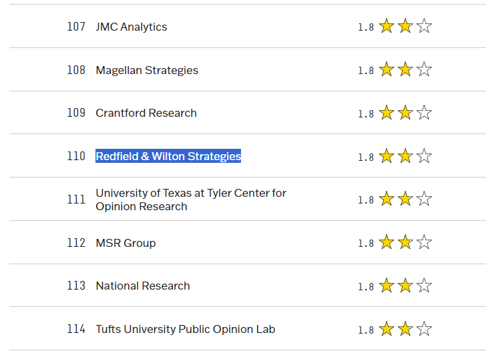Click the highlighted Redfield & Wilton Strategies text
Image resolution: width=486 pixels, height=355 pixels.
[x=168, y=156]
